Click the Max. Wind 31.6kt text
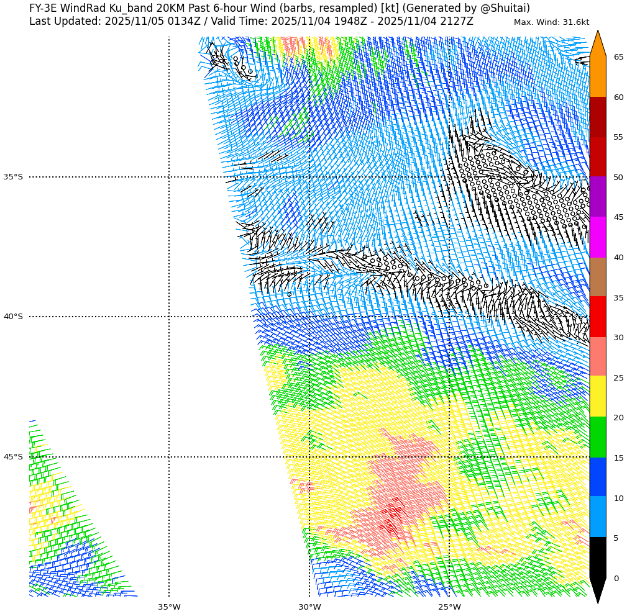This screenshot has width=627, height=614. click(x=551, y=22)
